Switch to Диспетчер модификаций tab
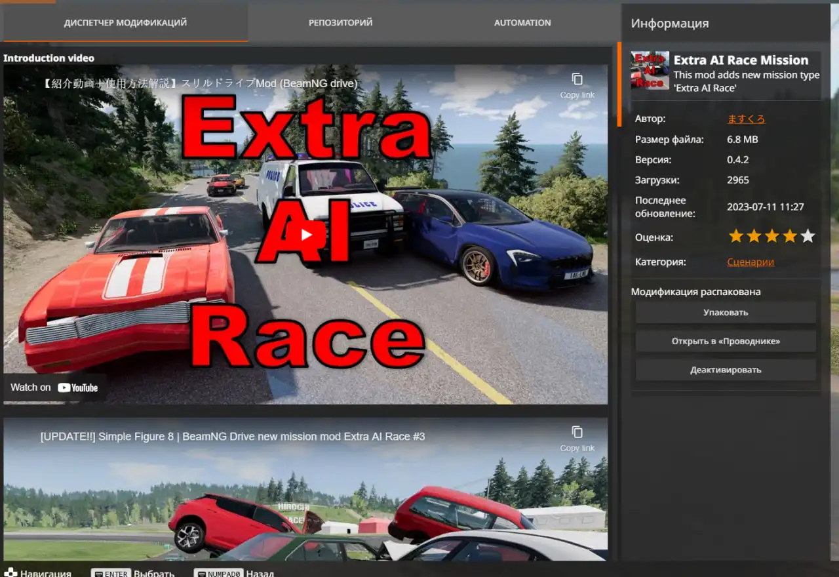 point(125,22)
